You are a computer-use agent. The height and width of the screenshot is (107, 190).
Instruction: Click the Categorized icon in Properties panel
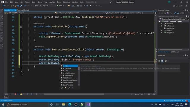[159, 61]
